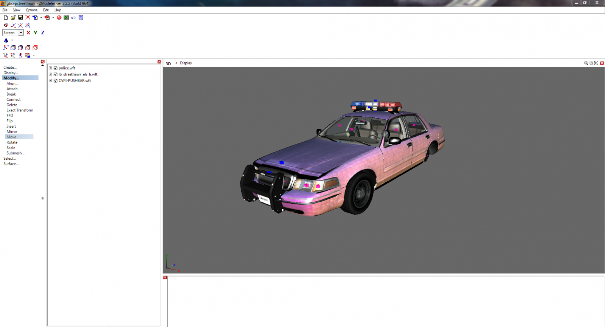Toggle visibility of CVPI-PUSHBAR.wft
The width and height of the screenshot is (605, 327).
pyautogui.click(x=56, y=80)
